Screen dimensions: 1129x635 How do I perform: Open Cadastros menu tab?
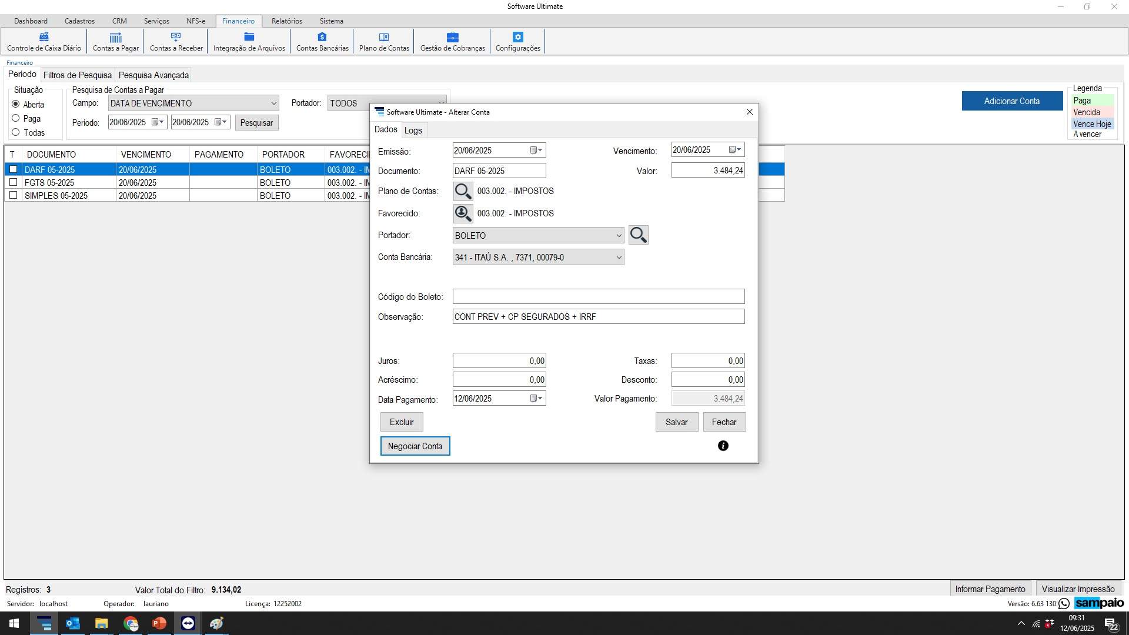pyautogui.click(x=79, y=21)
